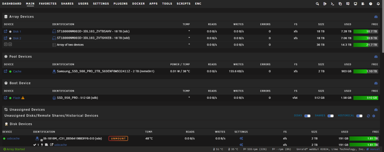The height and width of the screenshot is (152, 384).
Task: Open the Cache device link
Action: pyautogui.click(x=17, y=71)
